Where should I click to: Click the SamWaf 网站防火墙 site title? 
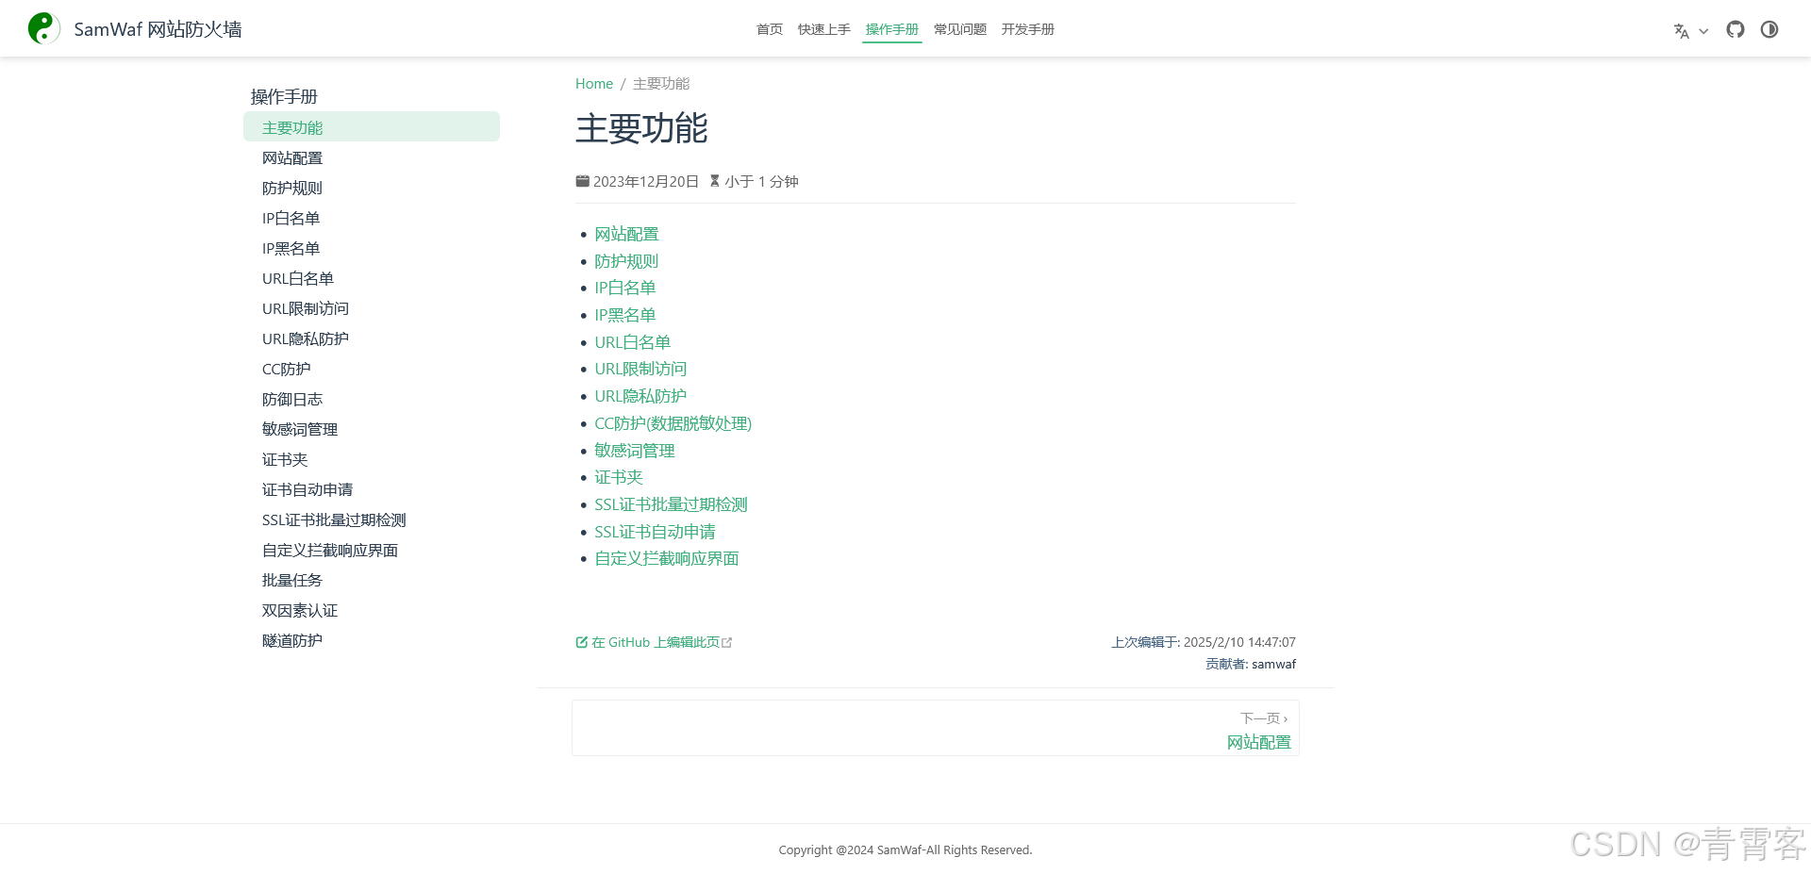pyautogui.click(x=158, y=29)
